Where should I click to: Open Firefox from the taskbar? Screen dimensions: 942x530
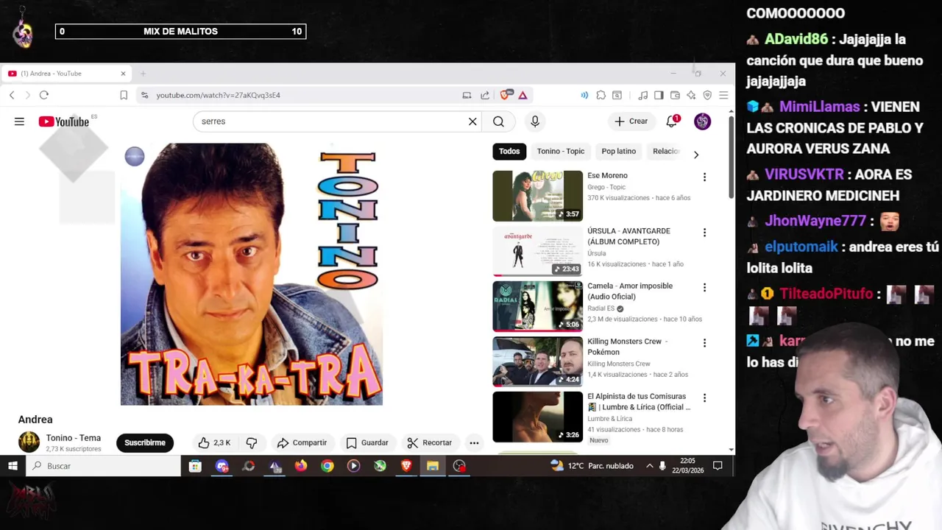(x=300, y=466)
